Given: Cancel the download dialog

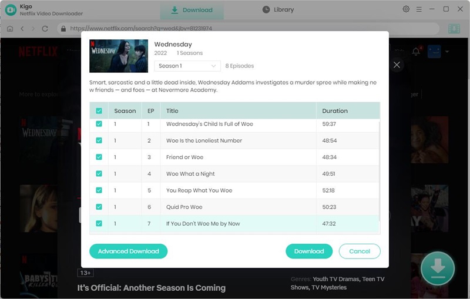Looking at the screenshot, I should [360, 251].
